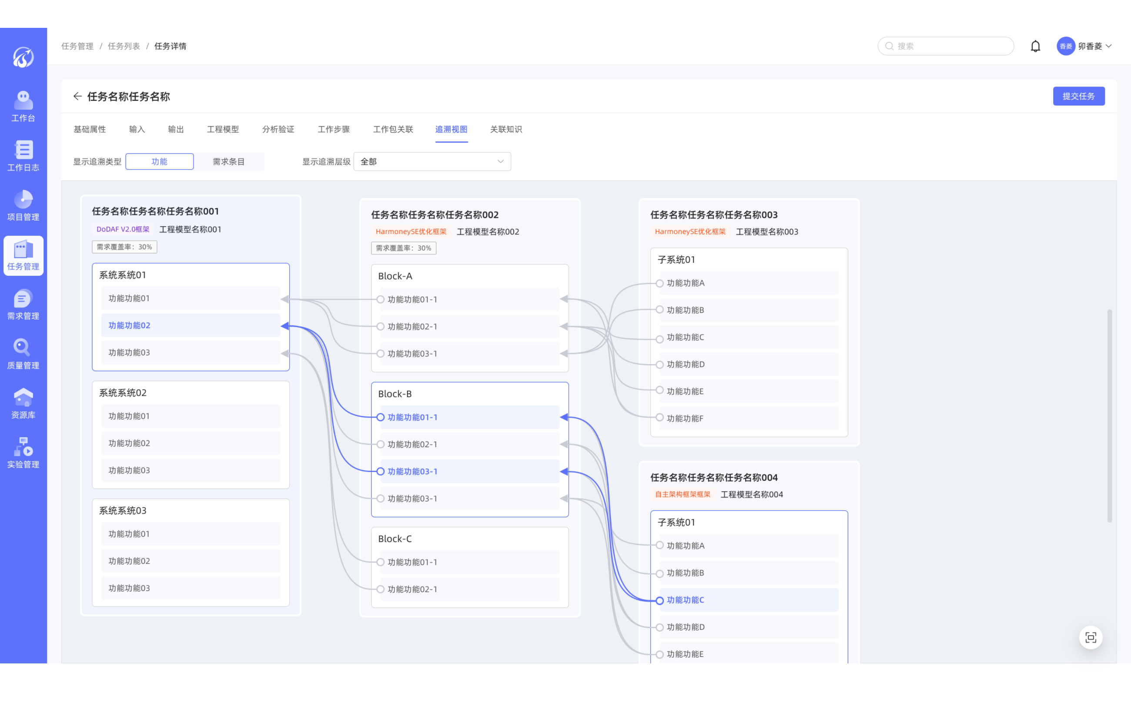The height and width of the screenshot is (703, 1131).
Task: Open the 任务管理 sidebar icon
Action: (x=23, y=255)
